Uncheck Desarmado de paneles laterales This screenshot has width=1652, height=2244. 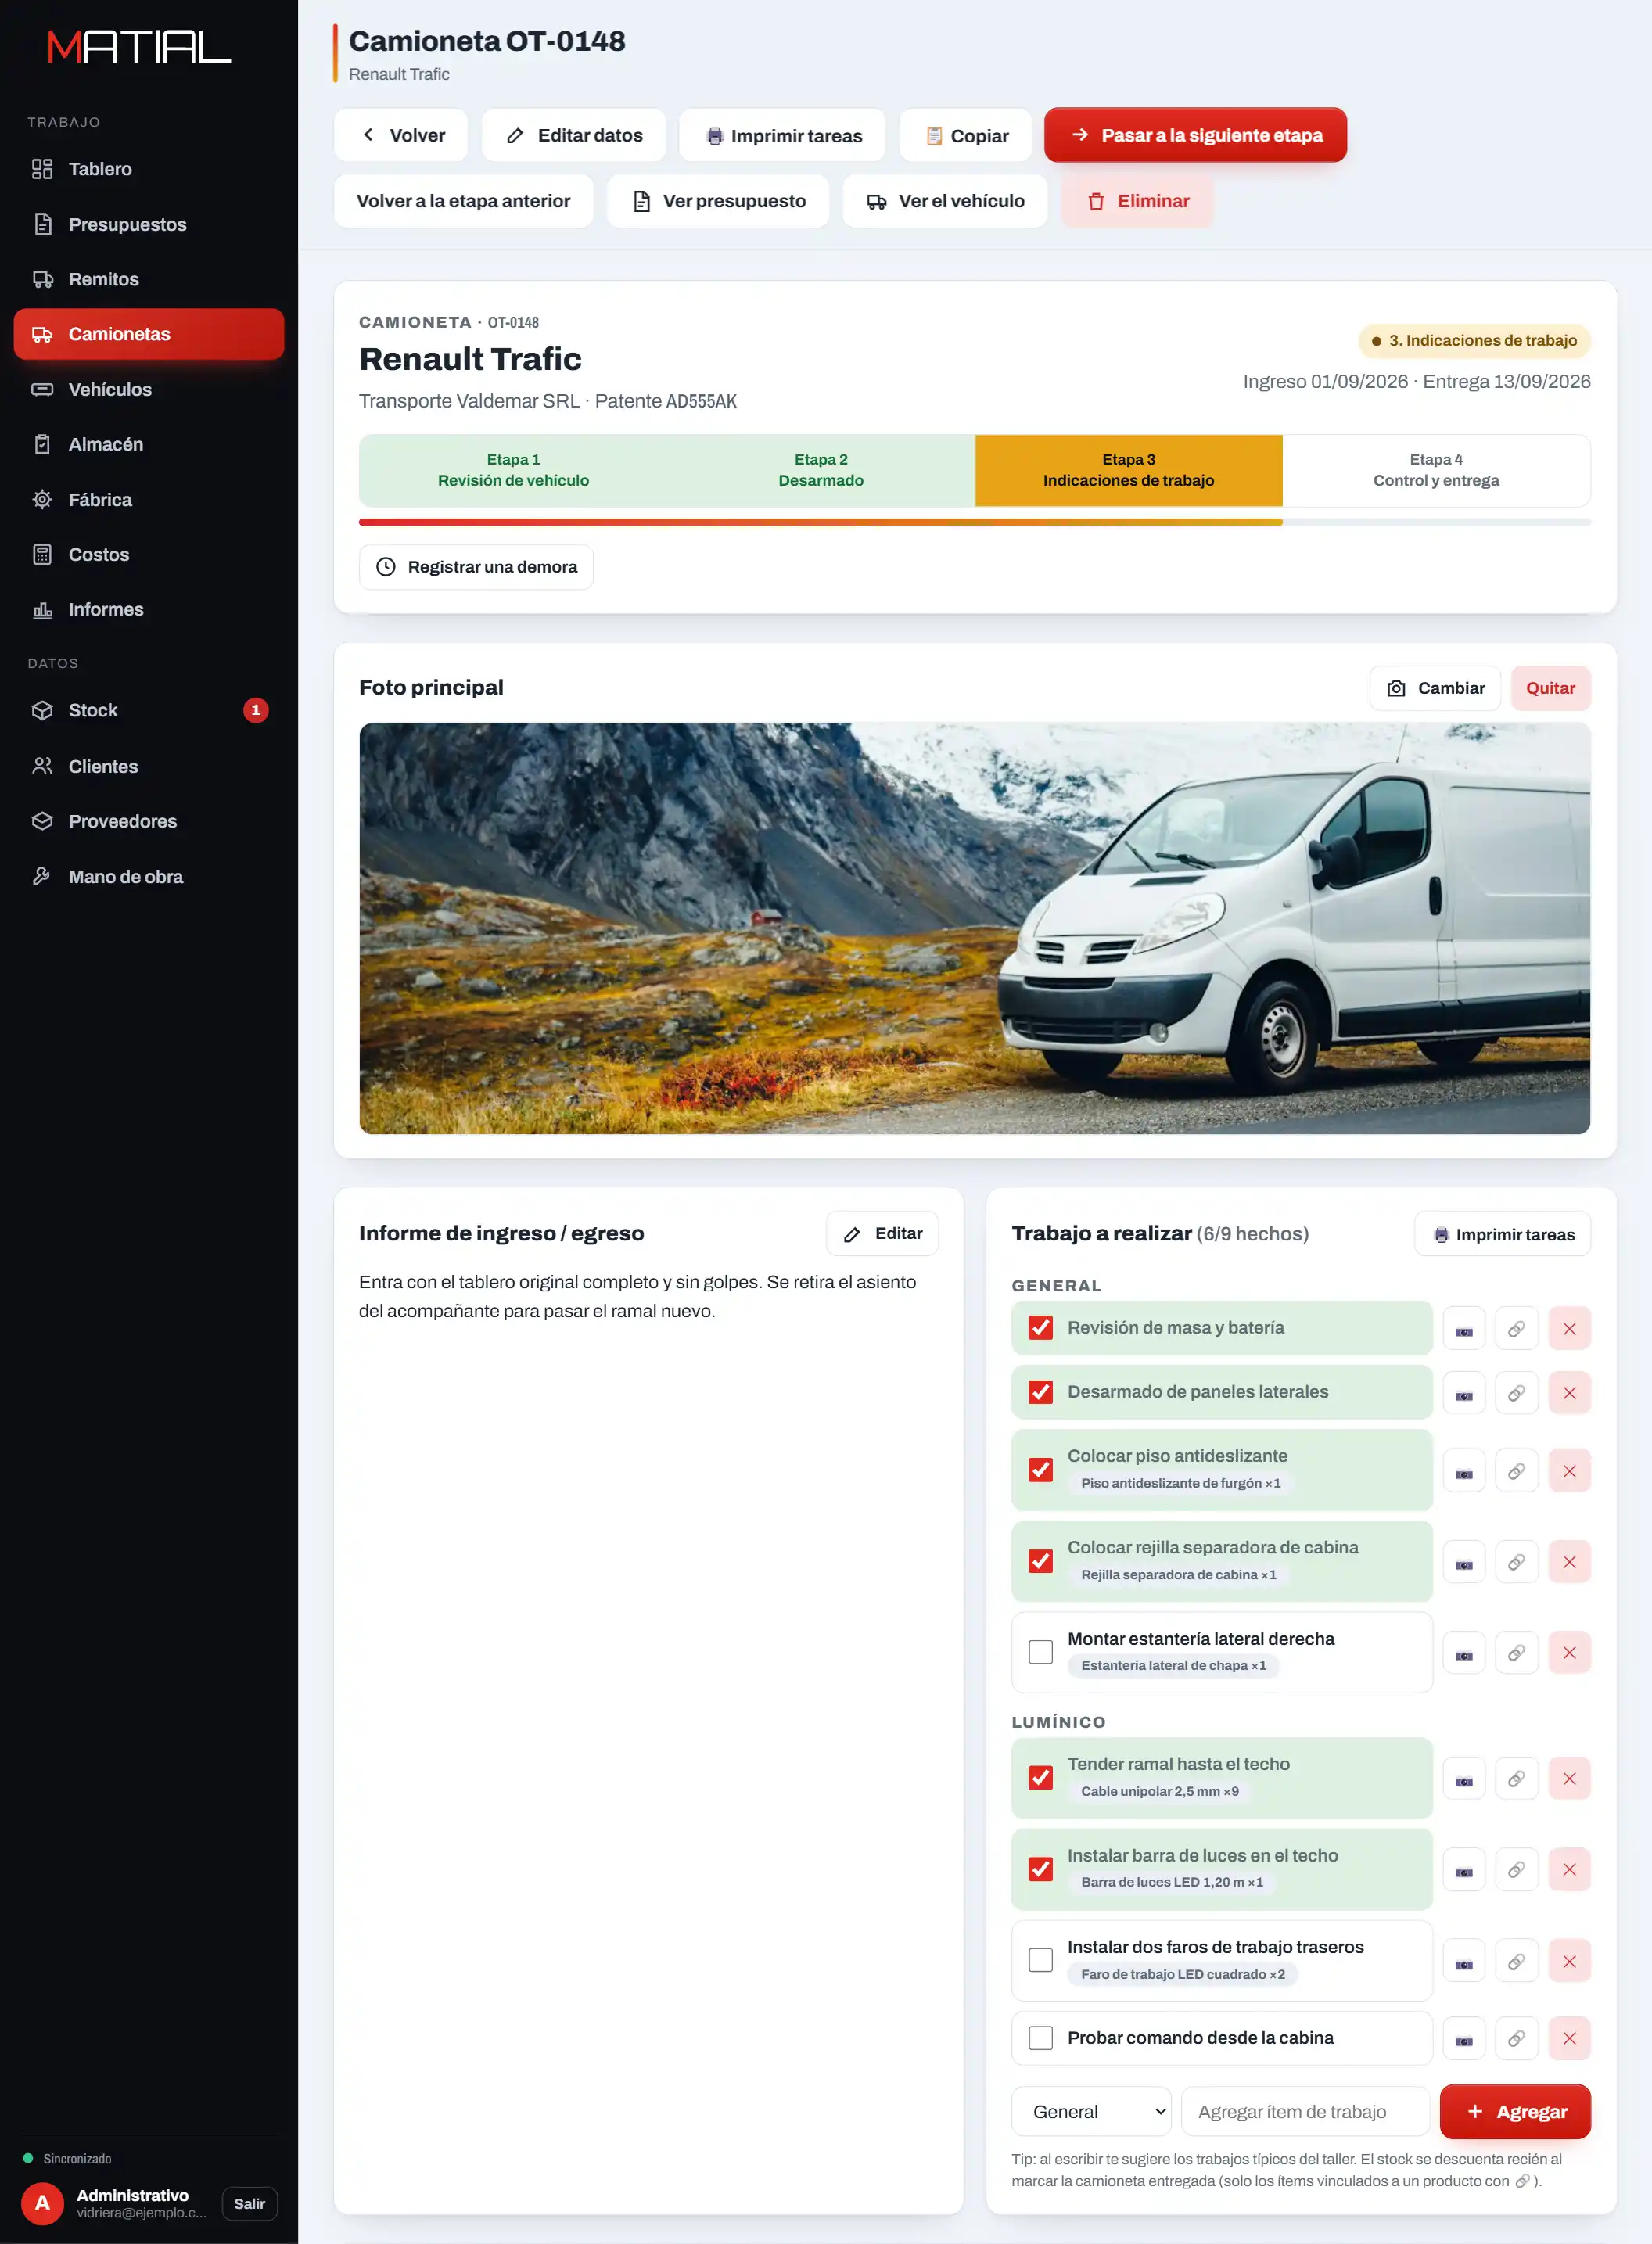point(1040,1392)
